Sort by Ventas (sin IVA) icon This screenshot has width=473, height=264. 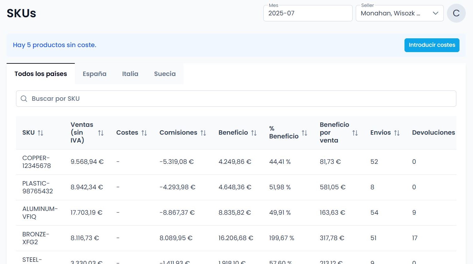(101, 133)
